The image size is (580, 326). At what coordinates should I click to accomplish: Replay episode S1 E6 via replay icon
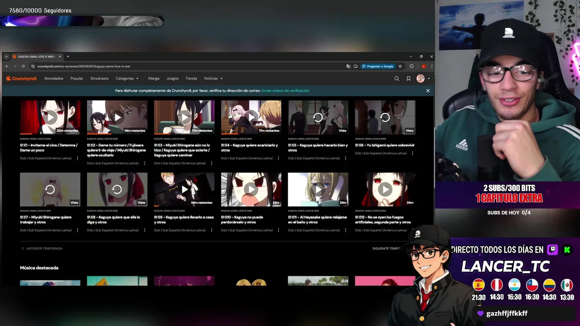(385, 117)
